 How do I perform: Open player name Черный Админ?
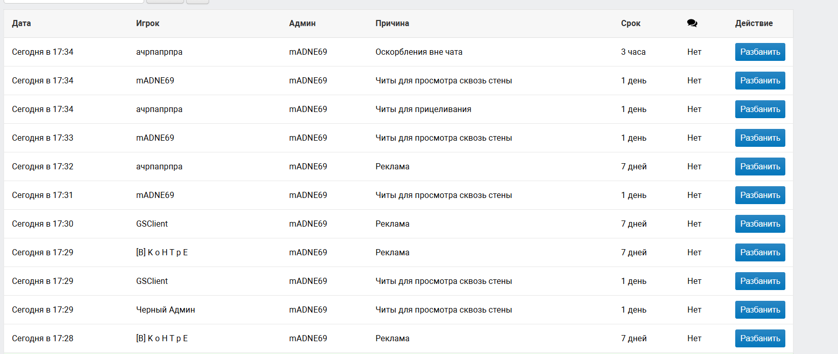[165, 309]
